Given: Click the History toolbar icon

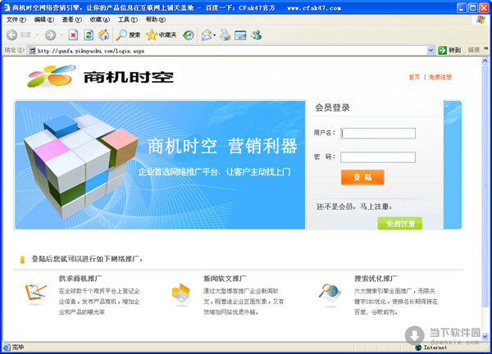Looking at the screenshot, I should (x=189, y=35).
